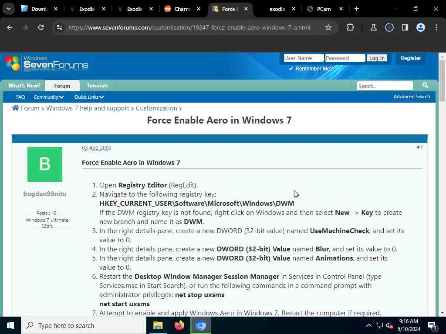Open File Explorer from taskbar
The height and width of the screenshot is (334, 446).
coord(158,325)
